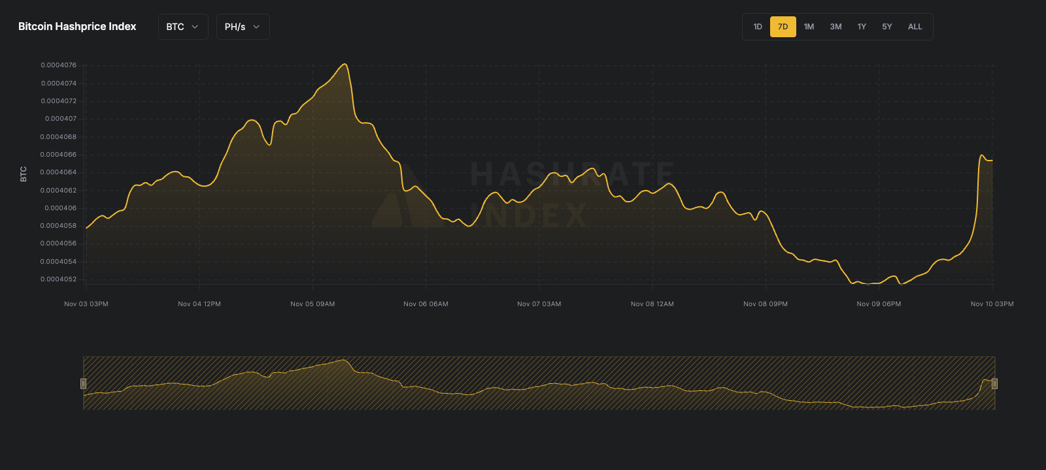Image resolution: width=1046 pixels, height=470 pixels.
Task: Choose the 1Y time range
Action: click(x=862, y=27)
